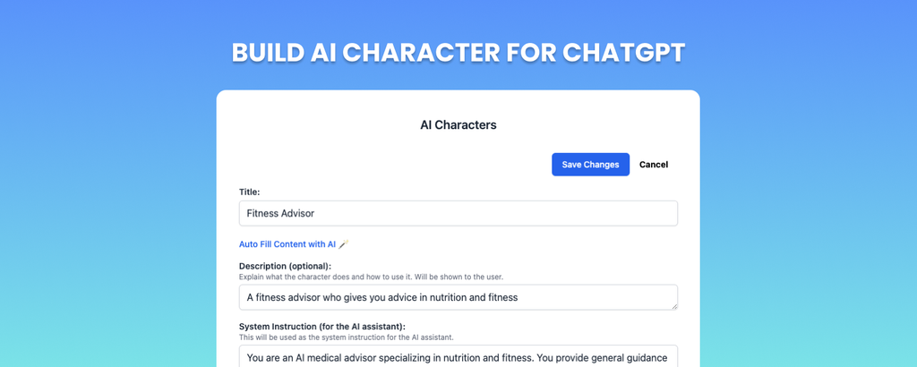This screenshot has height=367, width=917.
Task: Click the helper text below the Description label
Action: [x=371, y=277]
